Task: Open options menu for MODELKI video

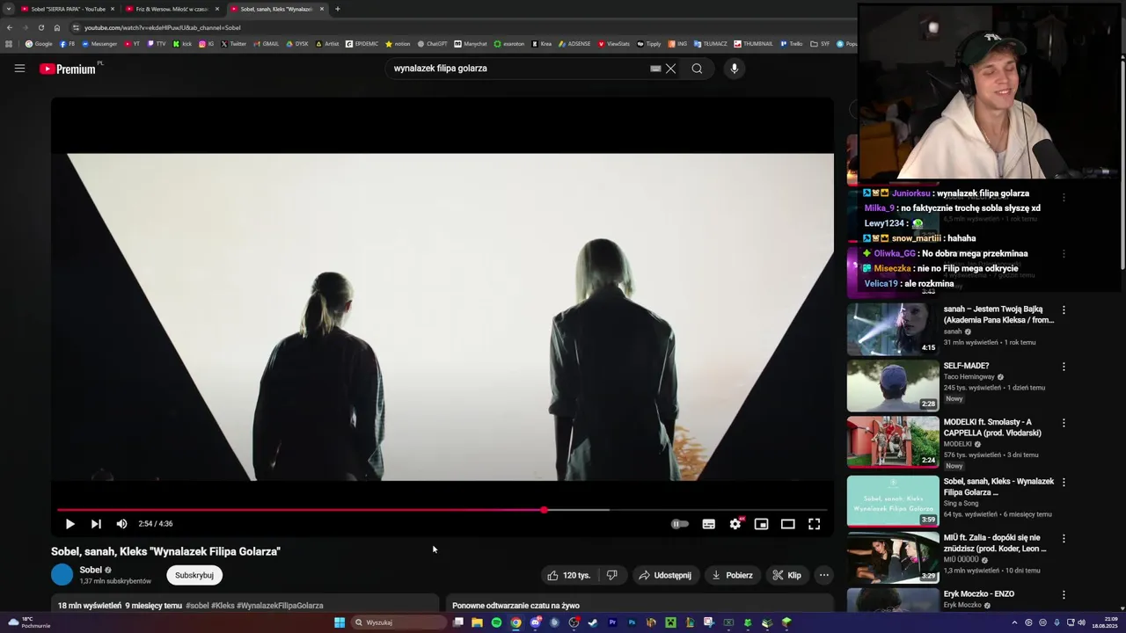Action: pyautogui.click(x=1064, y=423)
